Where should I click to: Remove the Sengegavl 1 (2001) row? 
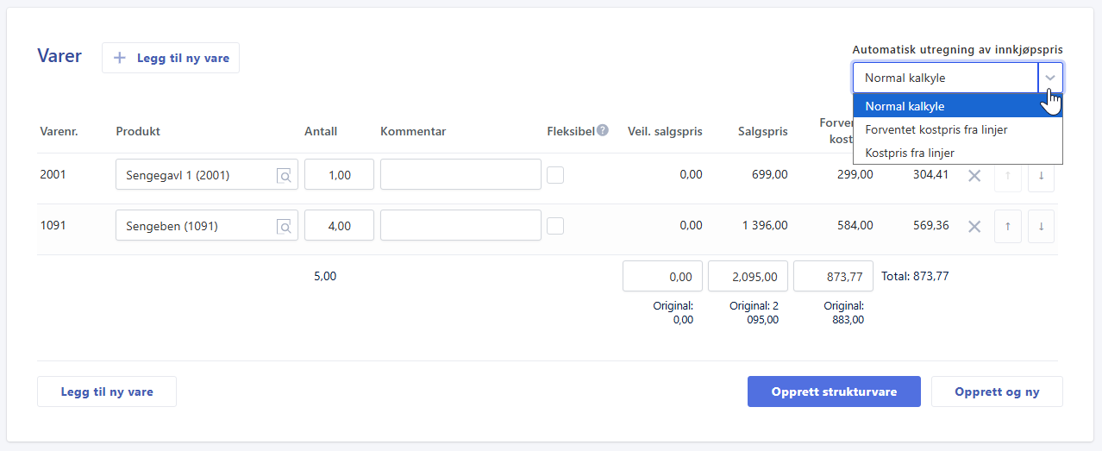pyautogui.click(x=974, y=176)
